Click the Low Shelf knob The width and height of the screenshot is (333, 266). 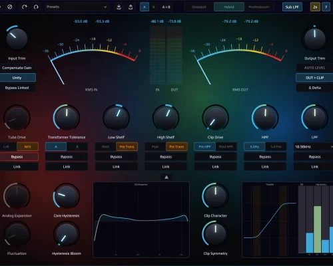coord(116,118)
